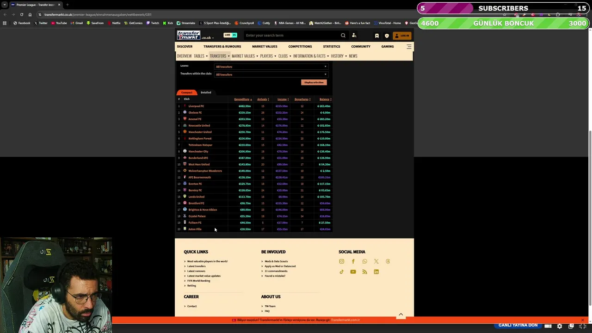The width and height of the screenshot is (592, 333).
Task: Open the X social icon in footer
Action: (376, 261)
